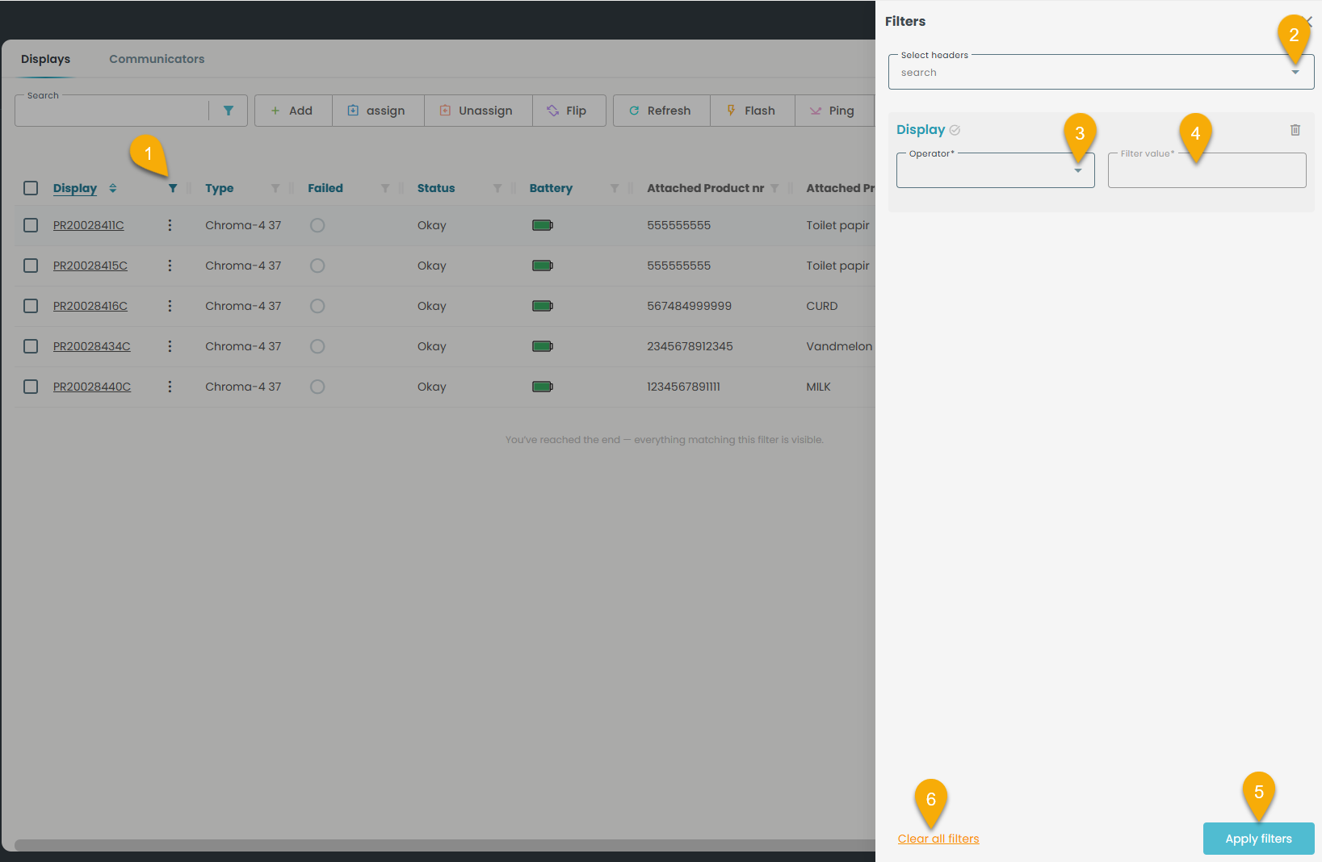Viewport: 1322px width, 862px height.
Task: Click Apply filters button
Action: point(1258,839)
